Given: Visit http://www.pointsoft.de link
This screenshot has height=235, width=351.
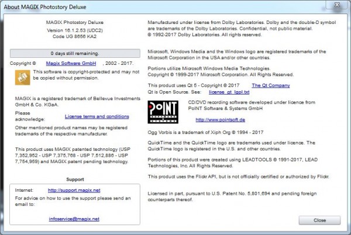Looking at the screenshot, I should pyautogui.click(x=221, y=120).
